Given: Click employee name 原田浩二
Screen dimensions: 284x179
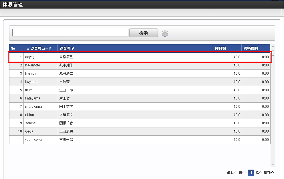Looking at the screenshot, I should pyautogui.click(x=66, y=74).
